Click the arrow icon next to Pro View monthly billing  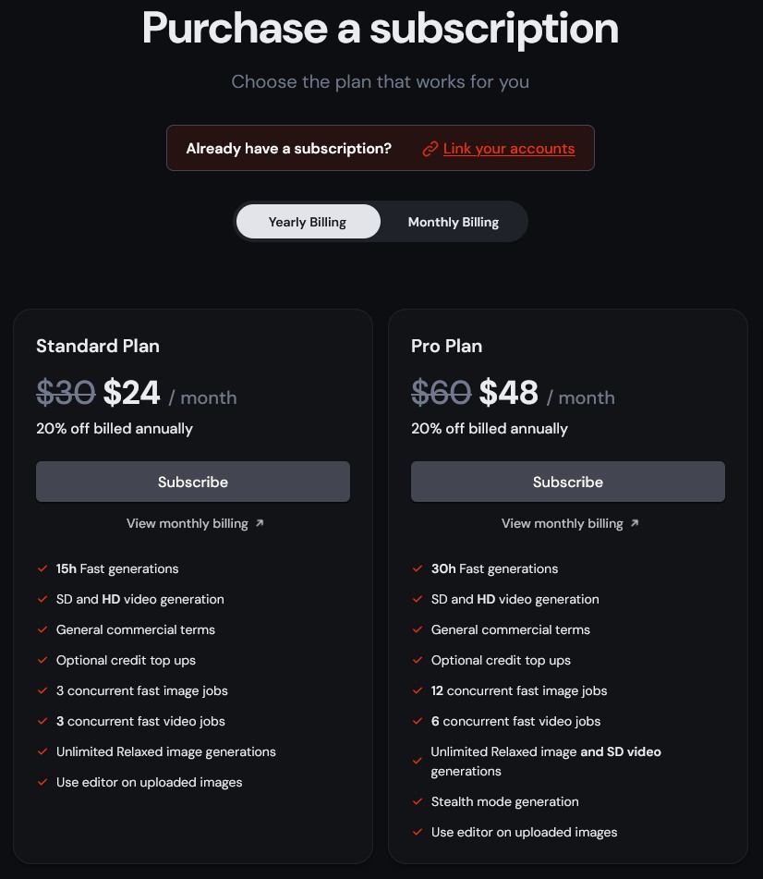click(635, 523)
